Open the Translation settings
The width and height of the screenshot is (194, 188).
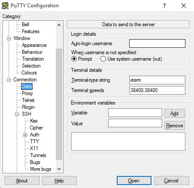click(33, 59)
